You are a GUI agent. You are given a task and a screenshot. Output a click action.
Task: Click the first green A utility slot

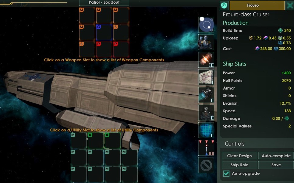pos(96,141)
